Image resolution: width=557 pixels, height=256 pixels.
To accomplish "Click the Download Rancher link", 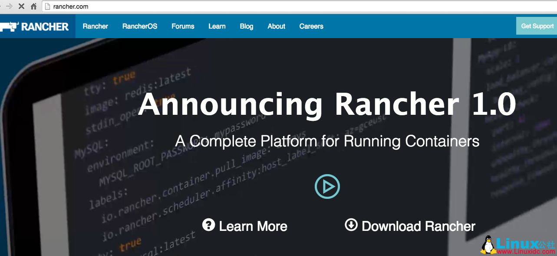I will click(418, 226).
